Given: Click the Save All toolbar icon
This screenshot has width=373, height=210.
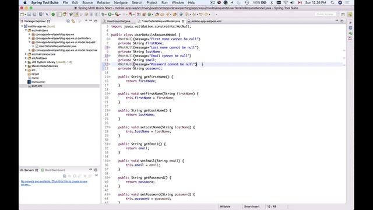Looking at the screenshot, I should [x=34, y=14].
